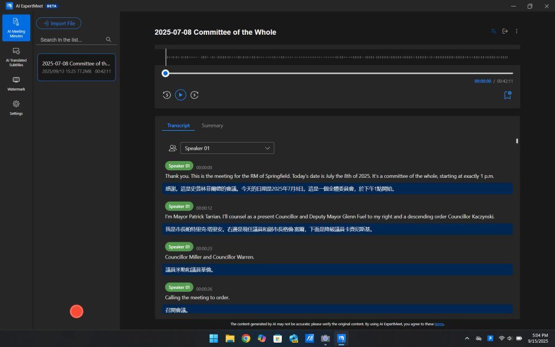This screenshot has width=555, height=347.
Task: Click the line starting 'I'm Mayor Patrick Tarrian'
Action: click(330, 216)
